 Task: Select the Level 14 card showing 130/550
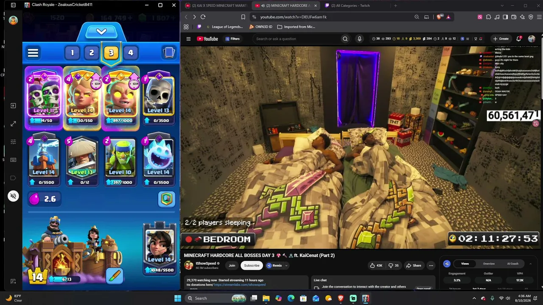click(x=82, y=98)
